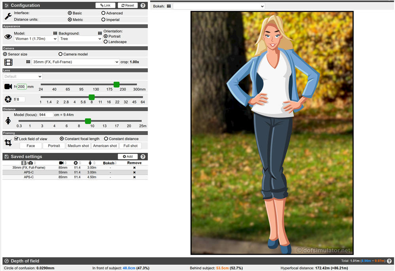The image size is (395, 271).
Task: Open the Depth of field help icon
Action: point(389,261)
